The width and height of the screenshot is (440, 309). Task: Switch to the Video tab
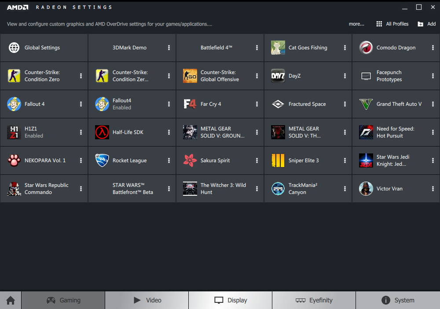click(x=147, y=300)
